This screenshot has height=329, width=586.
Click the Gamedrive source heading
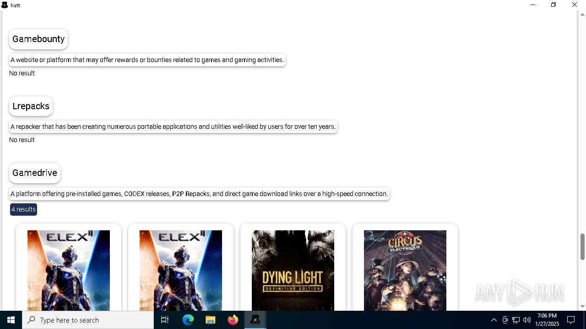(35, 173)
